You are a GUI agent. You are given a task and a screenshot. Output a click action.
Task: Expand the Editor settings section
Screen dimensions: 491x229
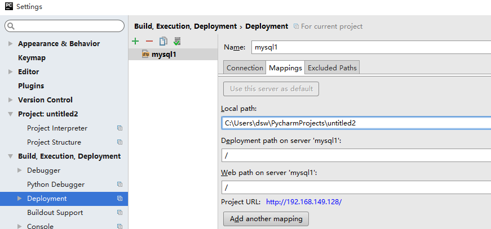(10, 72)
